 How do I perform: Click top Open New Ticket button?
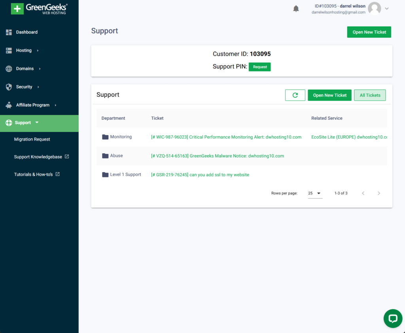(369, 32)
